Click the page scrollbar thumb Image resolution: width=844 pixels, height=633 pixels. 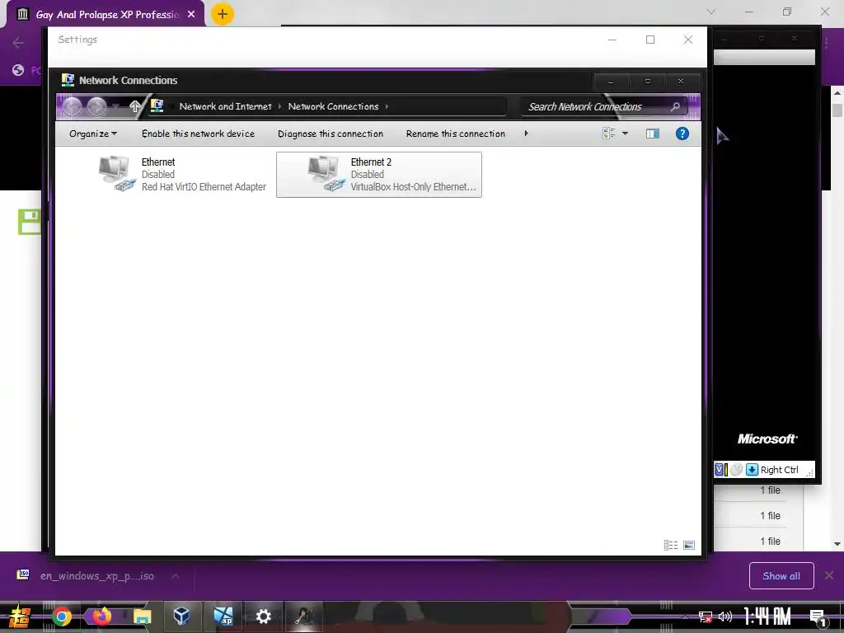coord(837,110)
